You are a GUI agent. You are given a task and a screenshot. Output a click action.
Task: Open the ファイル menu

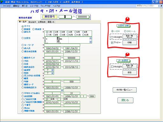point(6,6)
